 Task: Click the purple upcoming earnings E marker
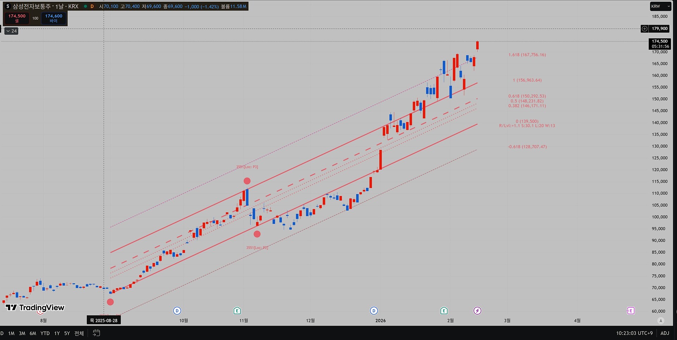click(630, 310)
